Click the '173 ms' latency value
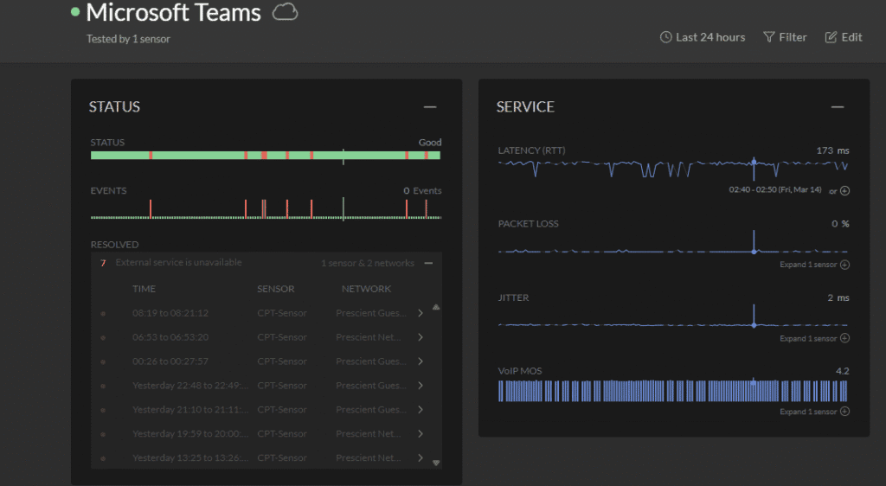The height and width of the screenshot is (486, 886). (x=832, y=150)
